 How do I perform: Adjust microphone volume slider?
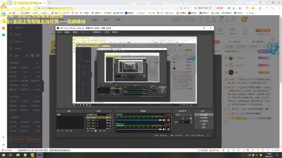pos(139,129)
